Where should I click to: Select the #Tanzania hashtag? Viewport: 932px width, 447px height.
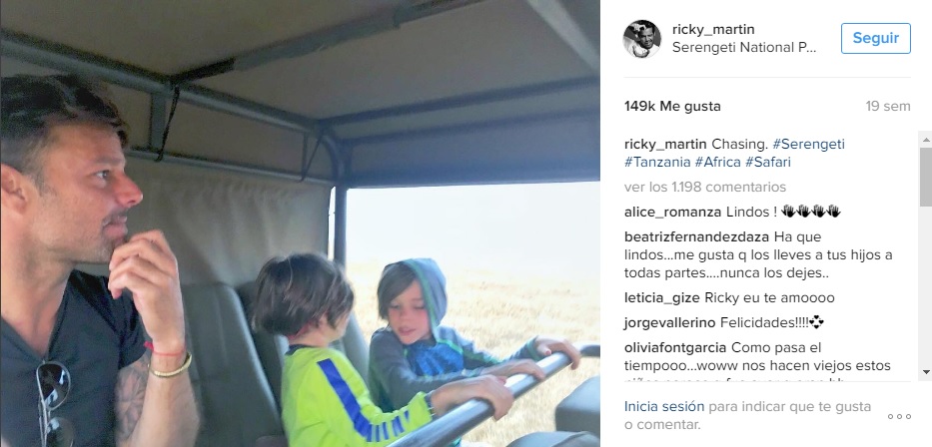(x=657, y=162)
